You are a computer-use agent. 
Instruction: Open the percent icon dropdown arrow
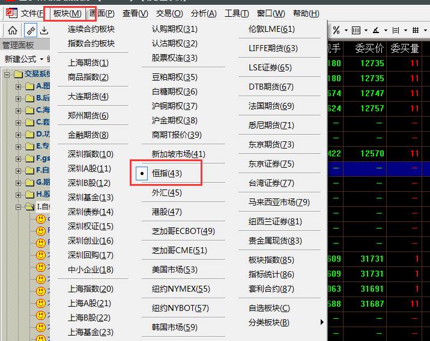point(346,30)
